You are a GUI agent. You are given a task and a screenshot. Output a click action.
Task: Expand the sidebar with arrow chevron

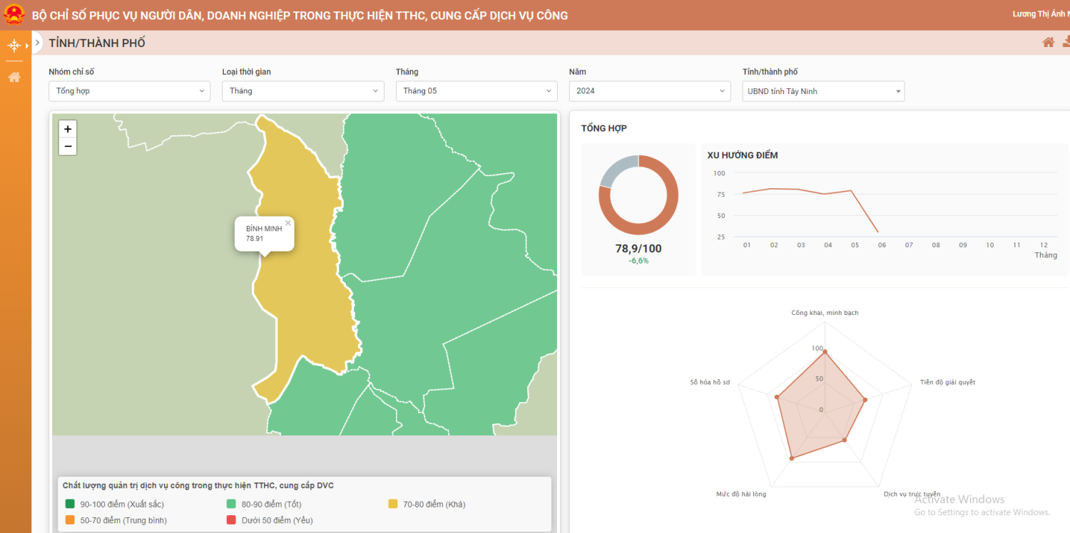click(37, 43)
